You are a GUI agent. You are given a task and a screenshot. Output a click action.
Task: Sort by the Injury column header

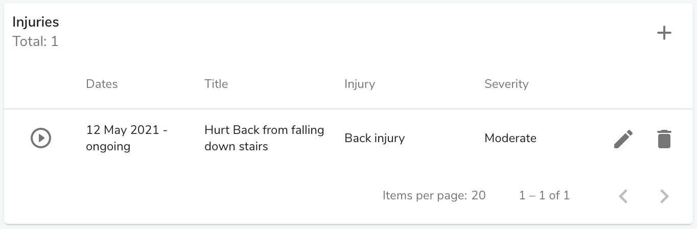(360, 84)
